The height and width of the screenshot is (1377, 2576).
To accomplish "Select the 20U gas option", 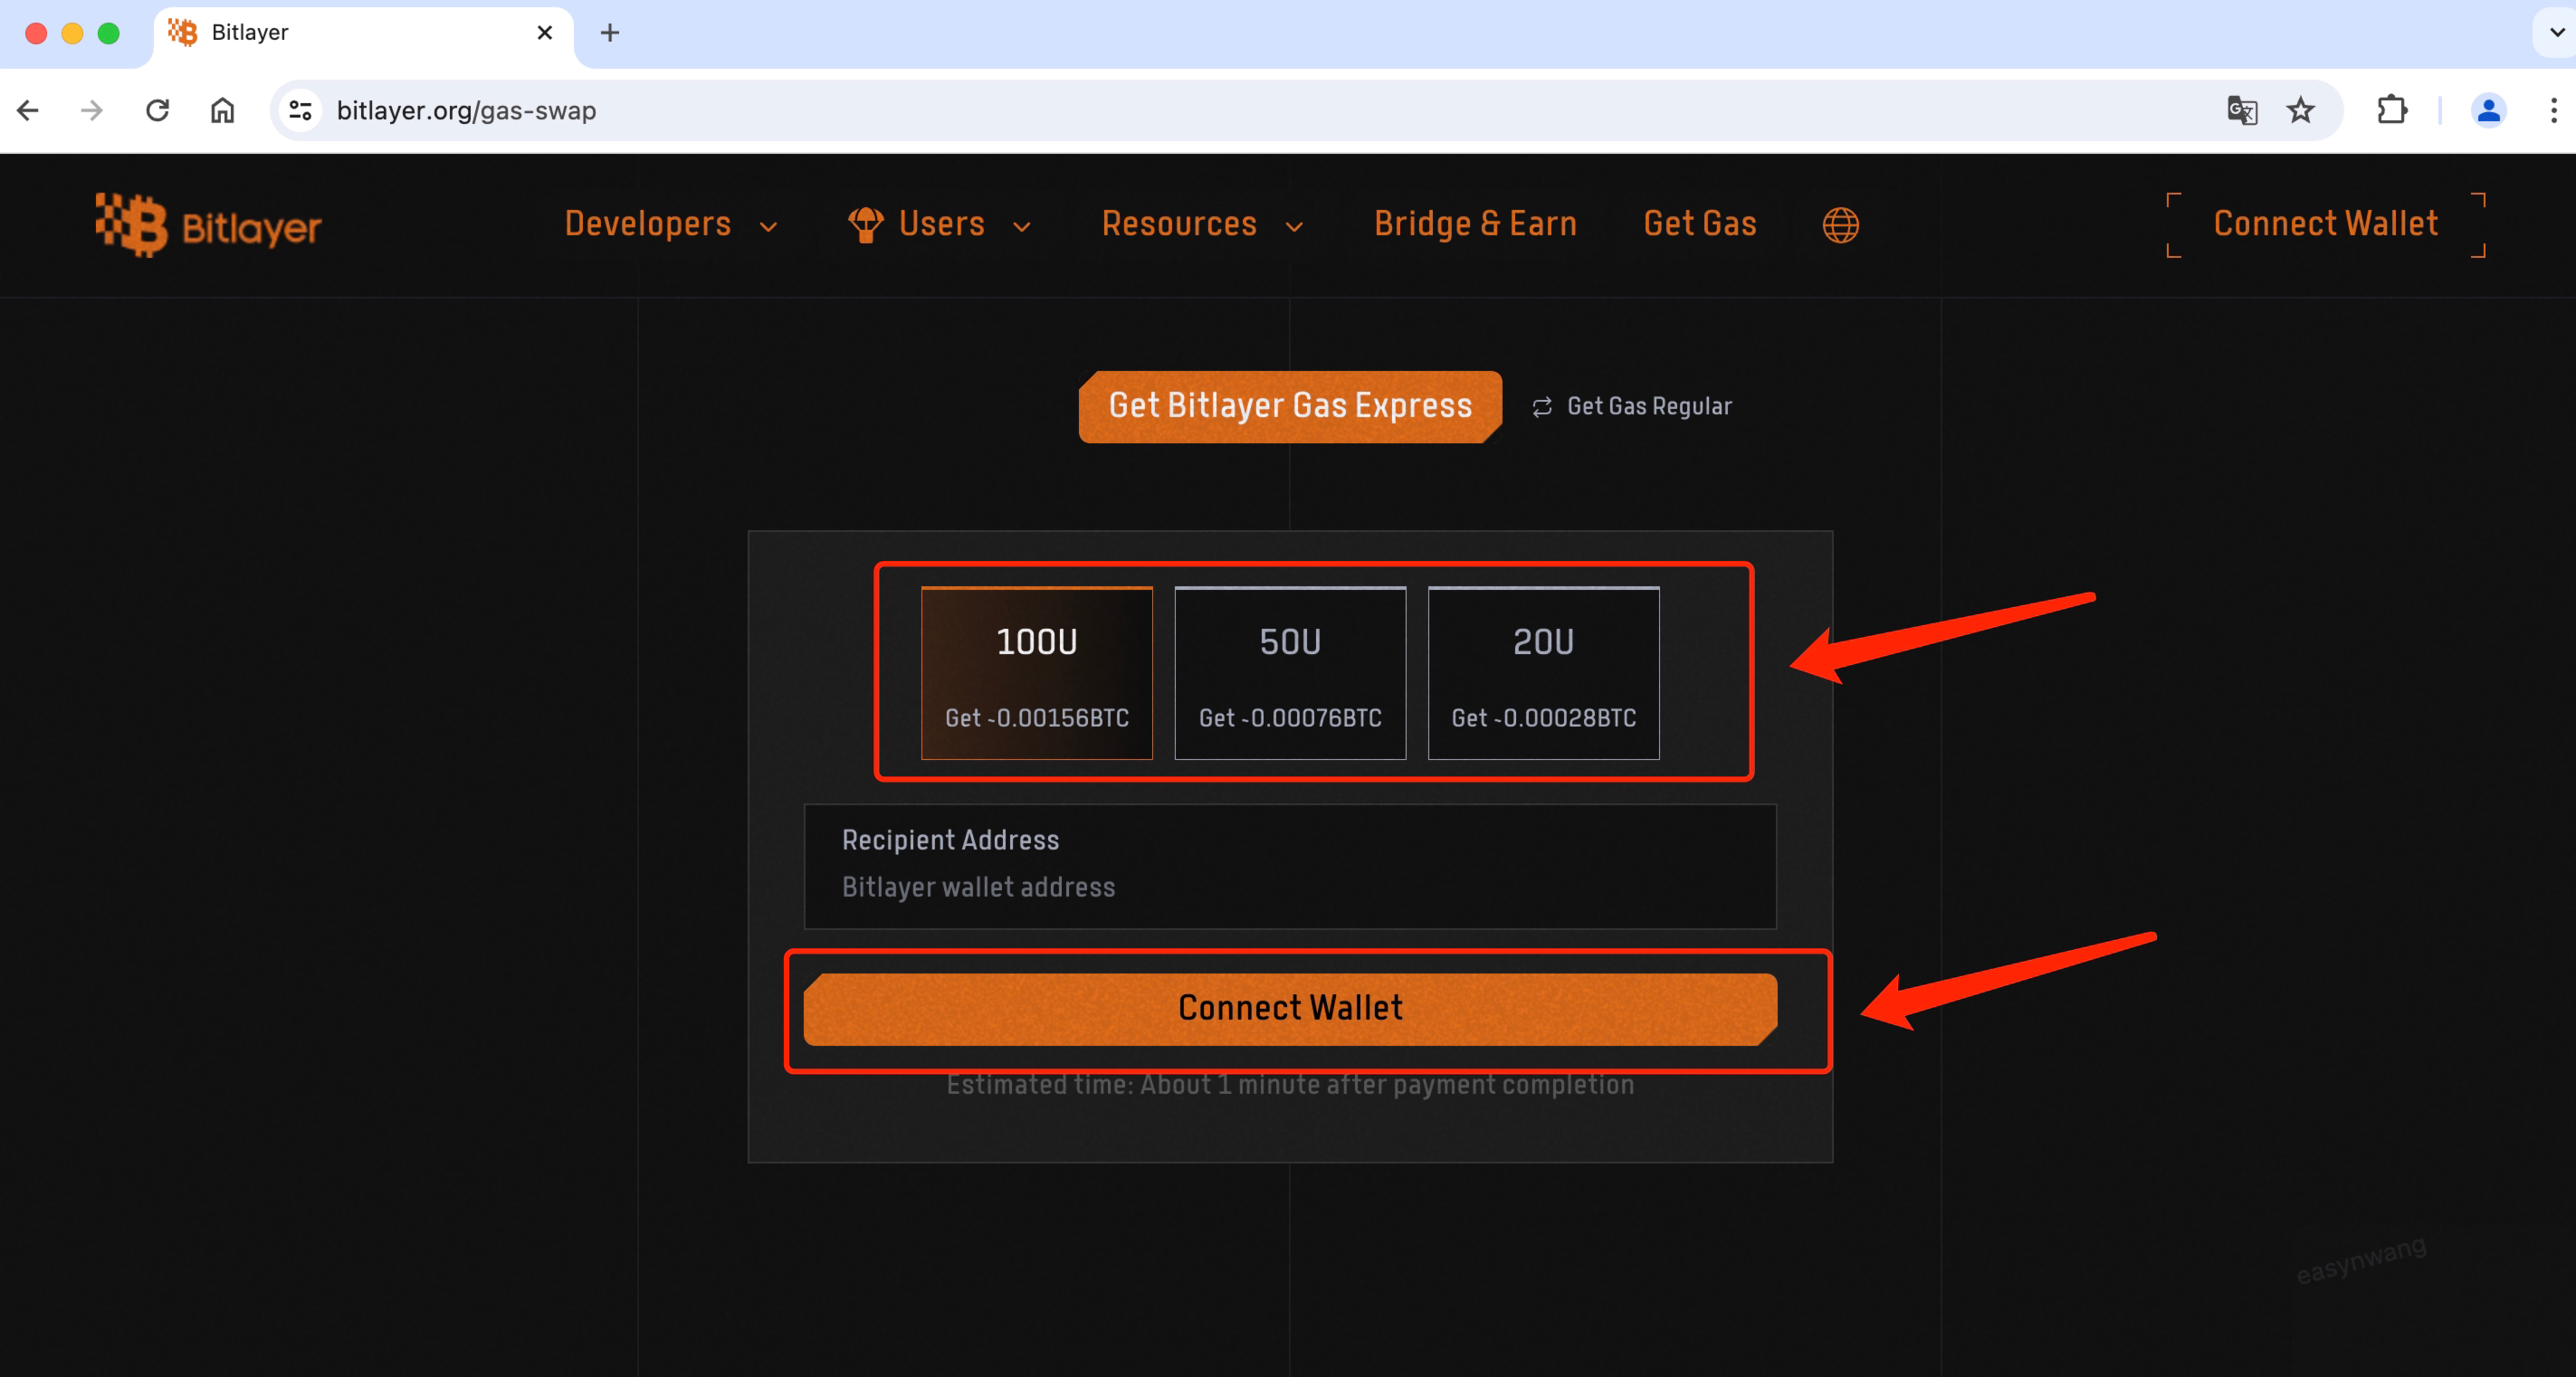I will click(x=1543, y=672).
